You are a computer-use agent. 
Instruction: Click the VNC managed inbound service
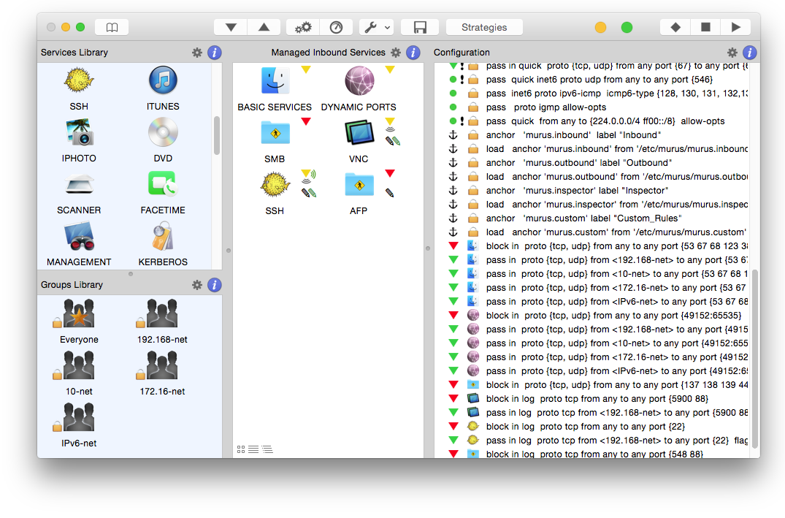click(359, 133)
